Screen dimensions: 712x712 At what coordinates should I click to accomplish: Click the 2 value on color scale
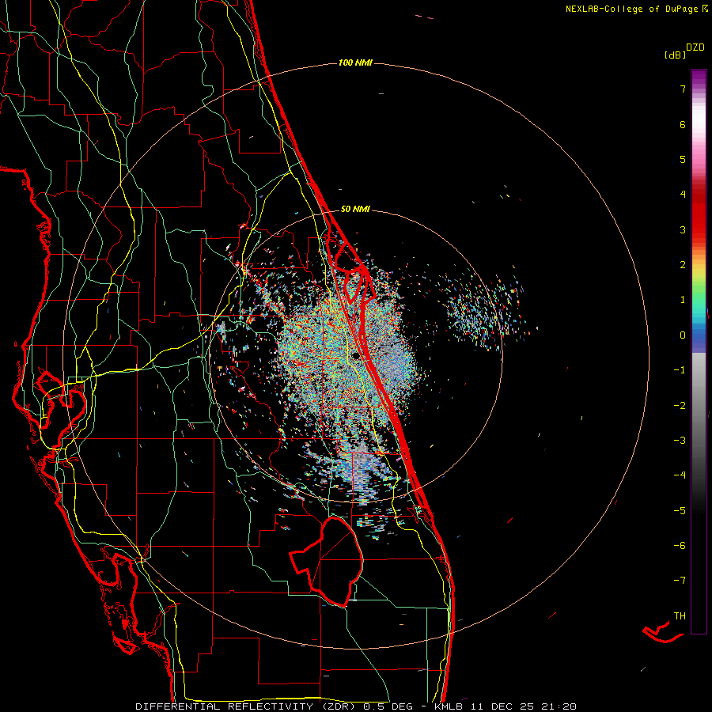click(683, 265)
